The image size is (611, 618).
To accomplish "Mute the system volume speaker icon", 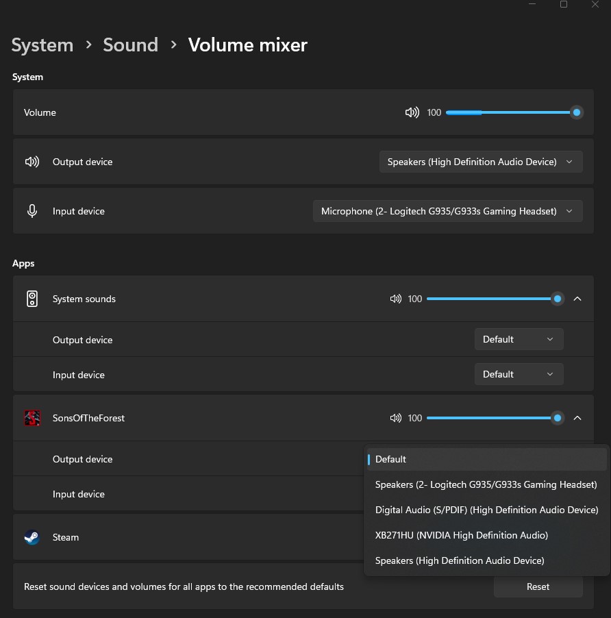I will [412, 112].
